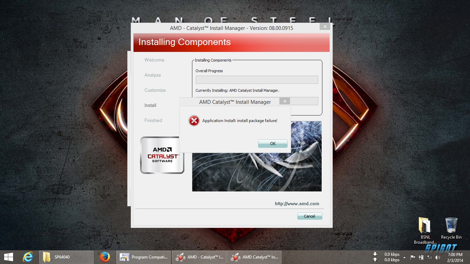470x264 pixels.
Task: Select the Analyze step in sidebar
Action: (x=152, y=75)
